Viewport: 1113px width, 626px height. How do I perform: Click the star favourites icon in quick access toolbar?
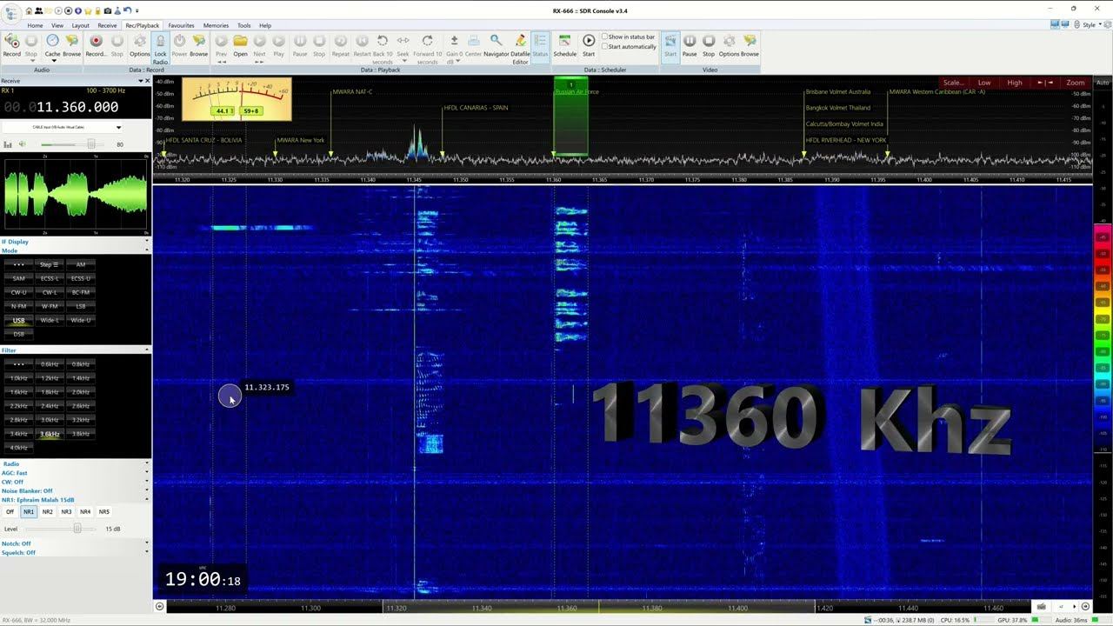pyautogui.click(x=88, y=11)
